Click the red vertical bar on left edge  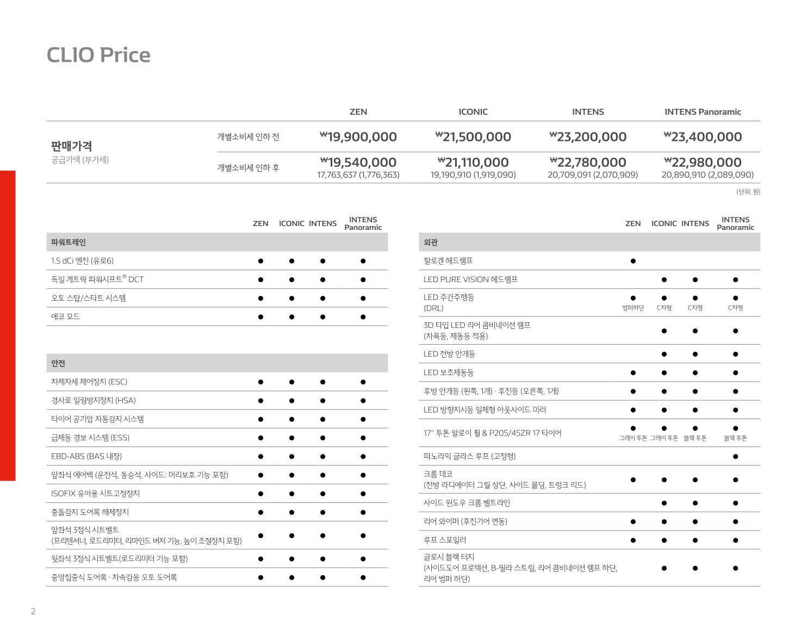coord(8,325)
